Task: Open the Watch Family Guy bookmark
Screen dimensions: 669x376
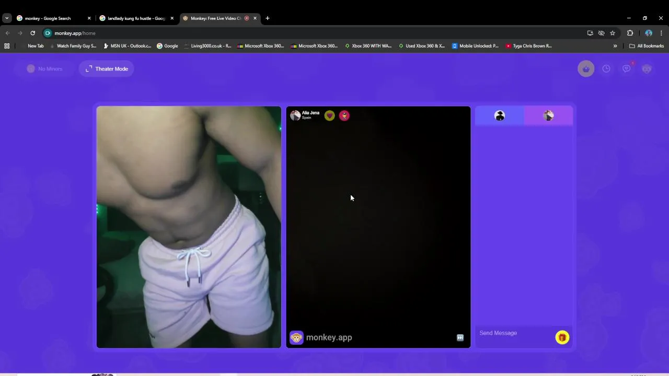Action: (73, 46)
